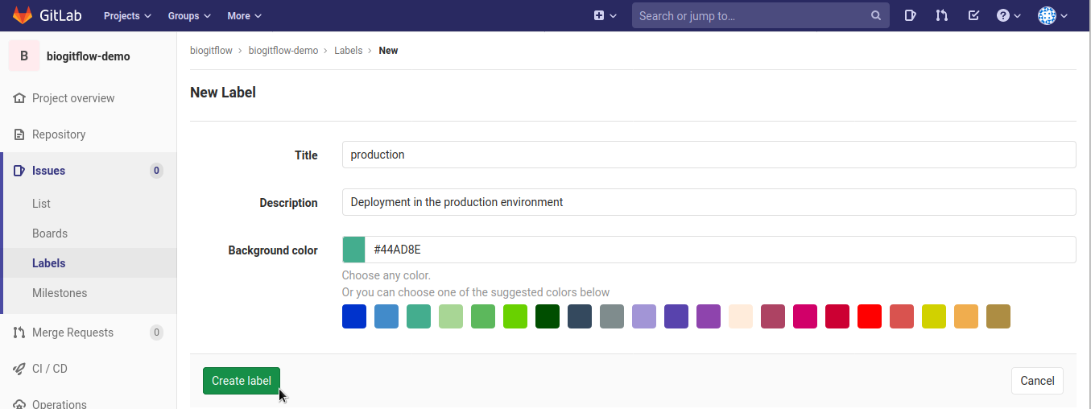Viewport: 1091px width, 409px height.
Task: Select Labels in the sidebar
Action: 48,263
